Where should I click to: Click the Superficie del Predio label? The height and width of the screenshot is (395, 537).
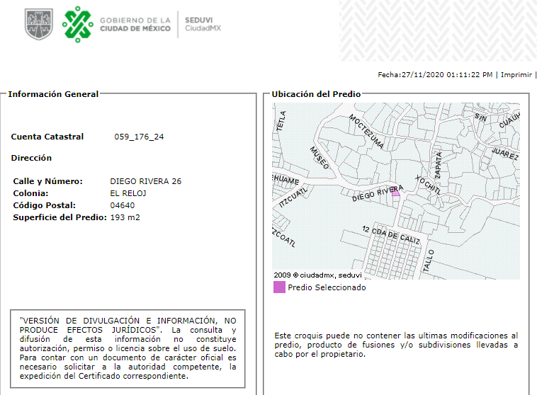point(60,217)
